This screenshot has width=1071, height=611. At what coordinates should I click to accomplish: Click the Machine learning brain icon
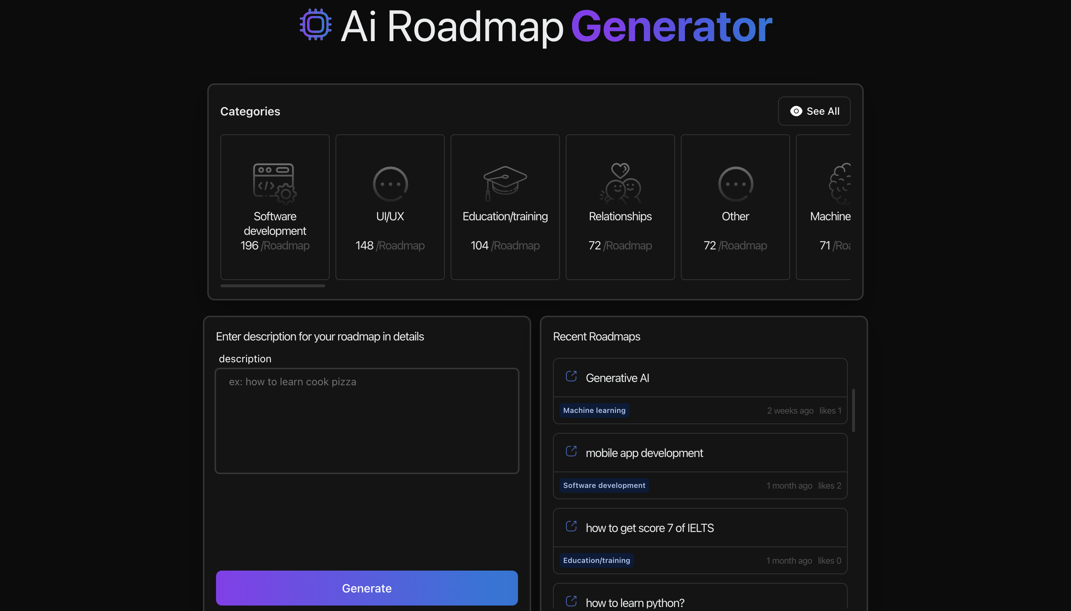point(840,184)
